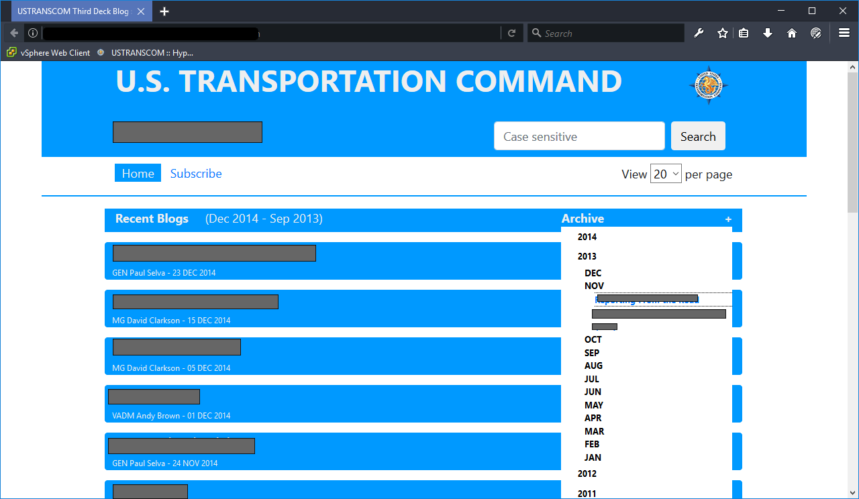Open USTRANSCOM :: Hyp... bookmark
The image size is (859, 499).
pyautogui.click(x=145, y=52)
